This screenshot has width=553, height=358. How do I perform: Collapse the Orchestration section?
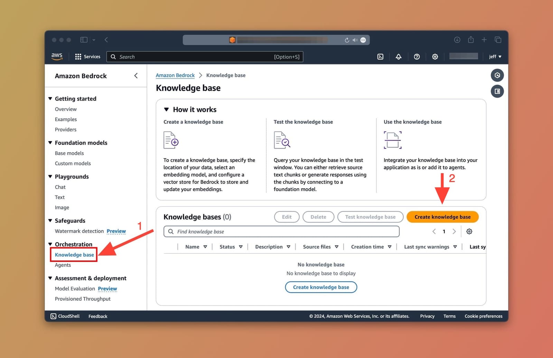(50, 244)
